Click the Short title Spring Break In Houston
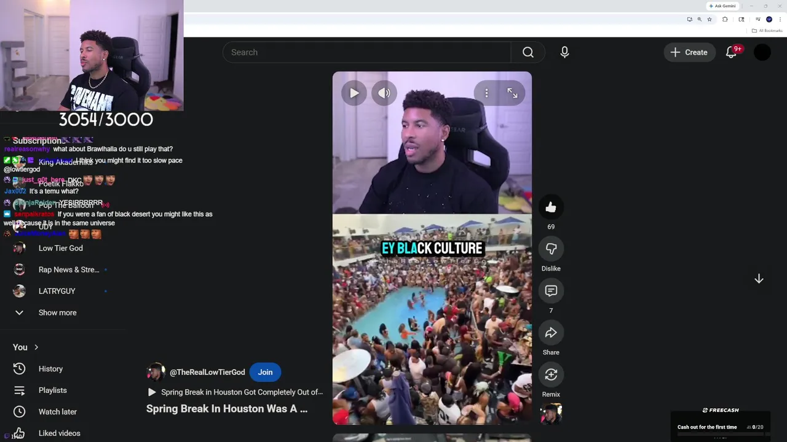This screenshot has height=442, width=787. pyautogui.click(x=227, y=409)
